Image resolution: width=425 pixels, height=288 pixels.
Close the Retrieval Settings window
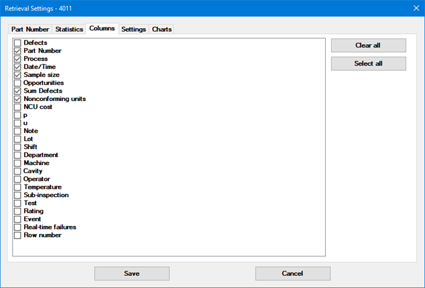tap(412, 8)
